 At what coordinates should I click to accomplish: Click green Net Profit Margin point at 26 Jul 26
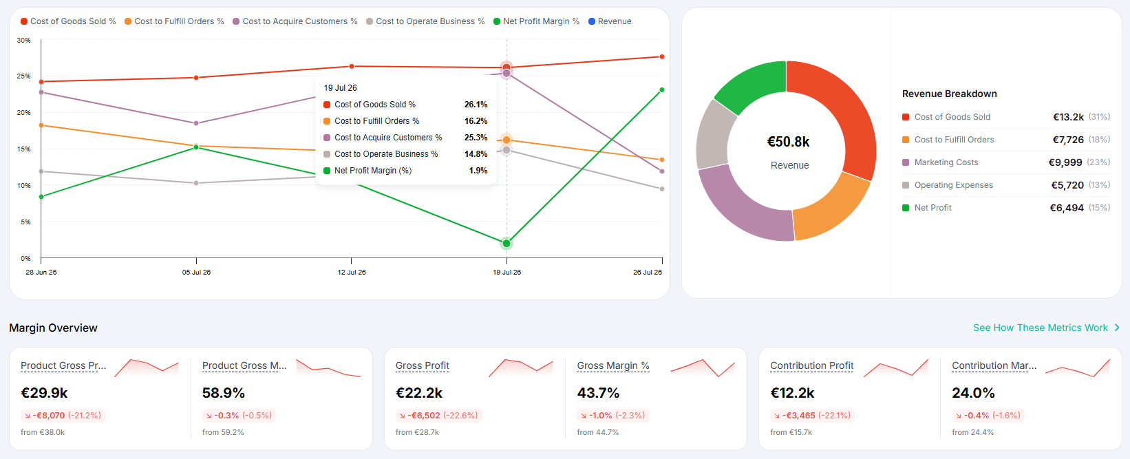(x=662, y=90)
